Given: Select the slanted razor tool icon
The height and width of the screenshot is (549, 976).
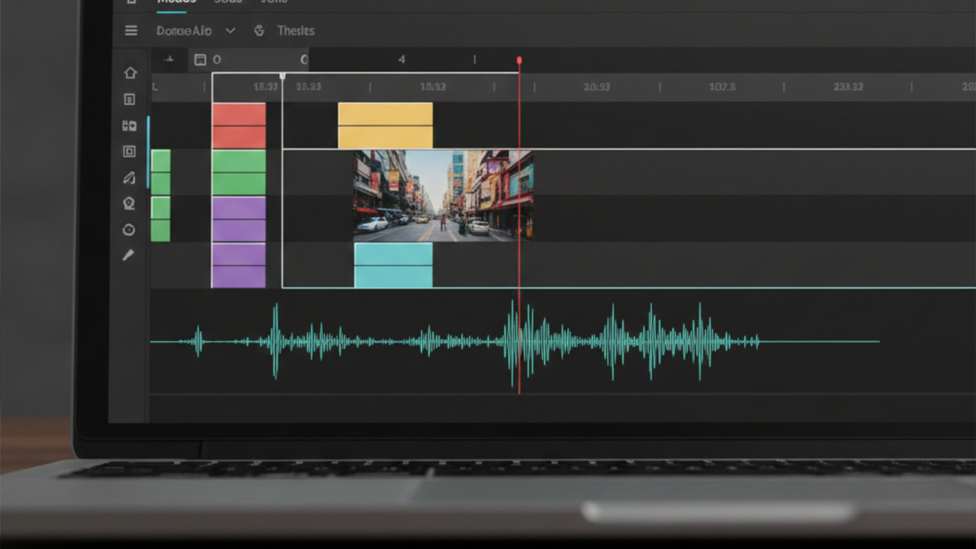Looking at the screenshot, I should [129, 177].
